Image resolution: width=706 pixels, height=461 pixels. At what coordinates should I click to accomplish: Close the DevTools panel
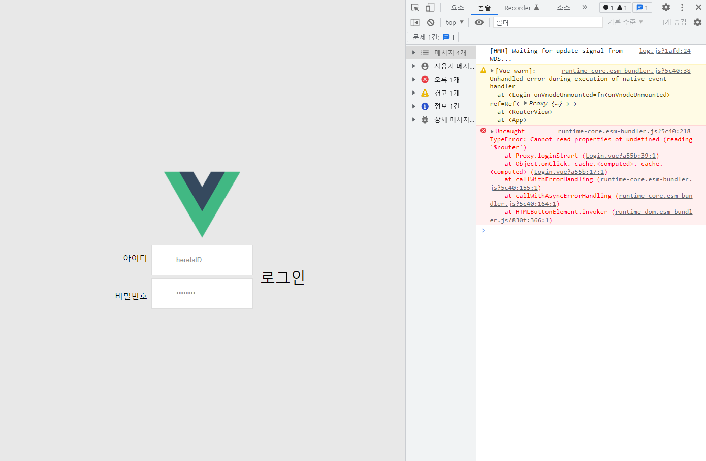click(x=698, y=7)
